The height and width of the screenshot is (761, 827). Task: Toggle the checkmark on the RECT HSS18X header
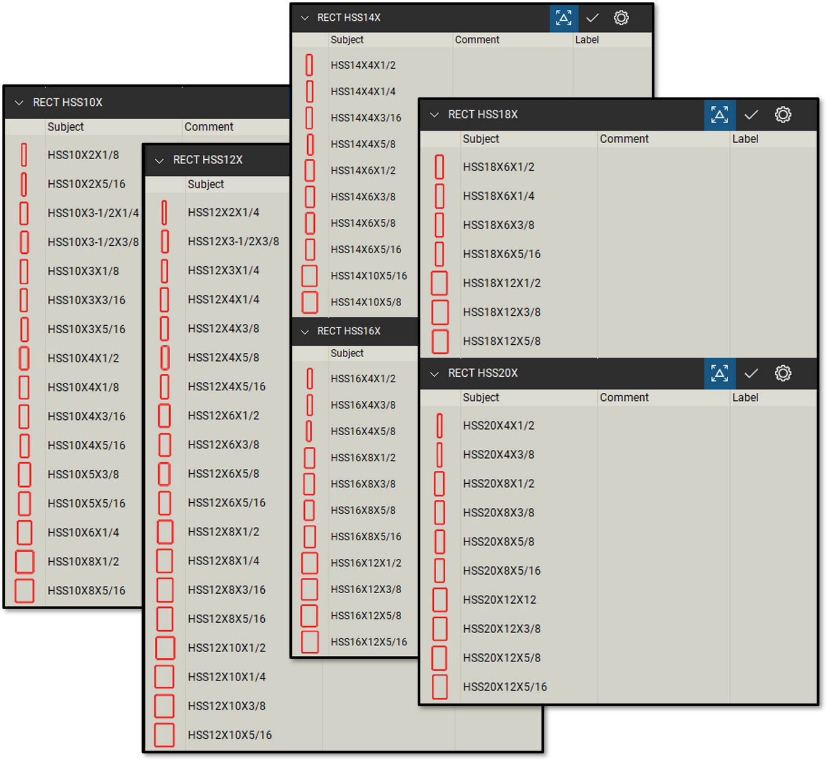click(x=751, y=115)
